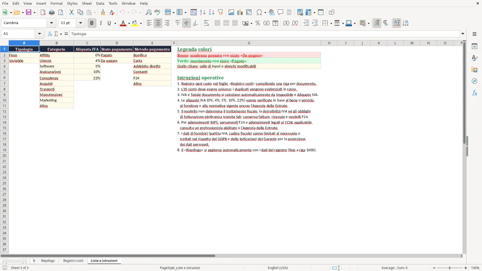The height and width of the screenshot is (271, 482).
Task: Click the Print icon
Action: [52, 12]
